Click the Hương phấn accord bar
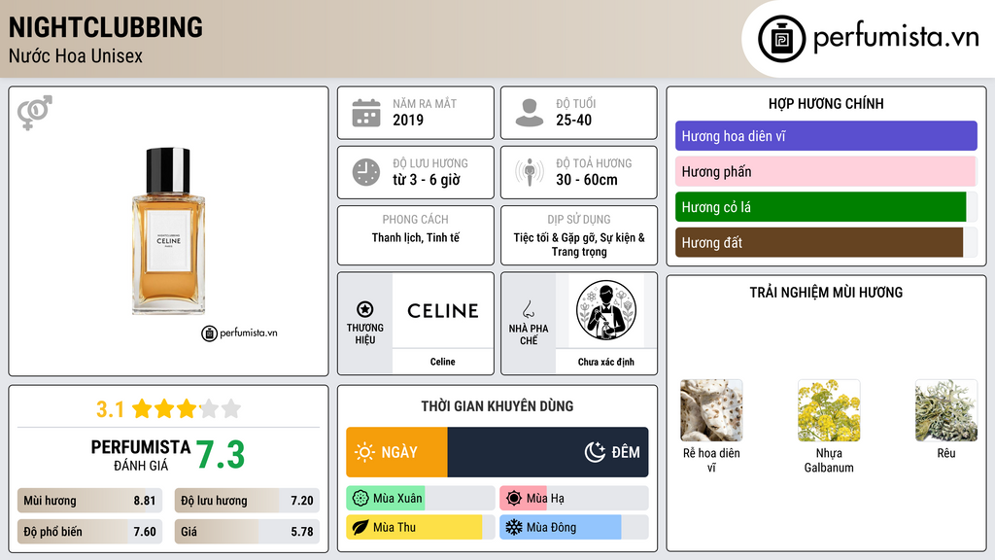This screenshot has height=560, width=995. 826,171
